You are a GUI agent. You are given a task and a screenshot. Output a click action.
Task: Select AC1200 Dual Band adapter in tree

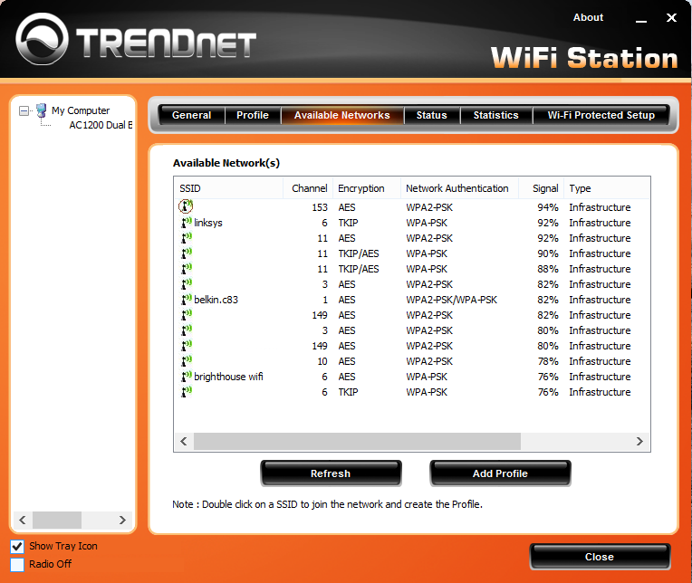[x=101, y=125]
